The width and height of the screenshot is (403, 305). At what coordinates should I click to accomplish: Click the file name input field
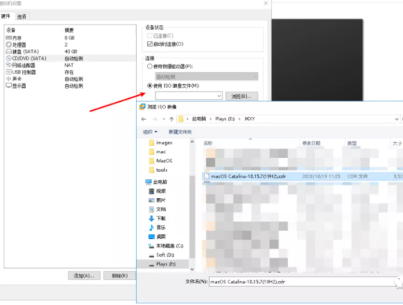pyautogui.click(x=303, y=282)
